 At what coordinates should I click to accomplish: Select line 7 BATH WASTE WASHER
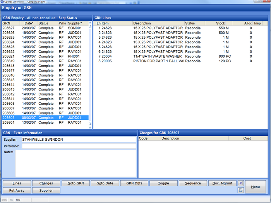point(180,56)
